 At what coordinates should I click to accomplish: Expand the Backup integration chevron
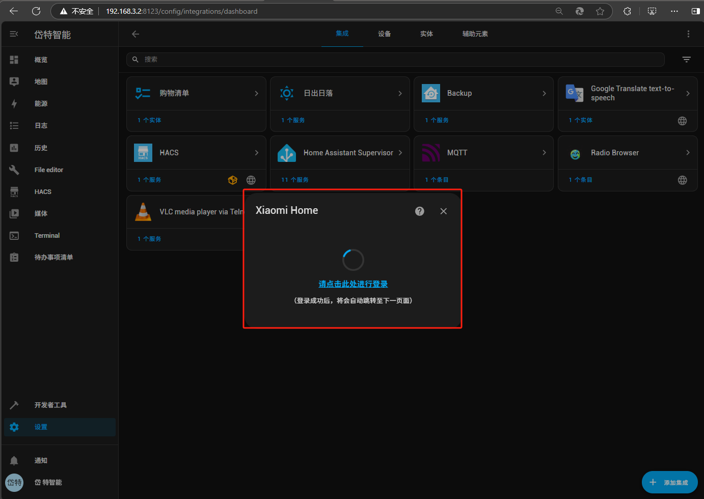click(x=544, y=94)
